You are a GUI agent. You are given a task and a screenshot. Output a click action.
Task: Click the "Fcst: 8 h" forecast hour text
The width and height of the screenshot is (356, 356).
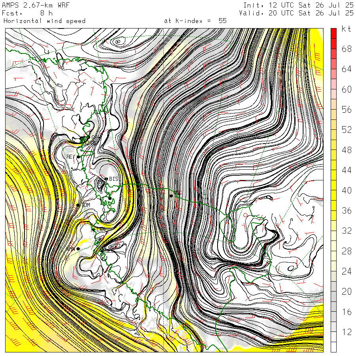point(27,13)
